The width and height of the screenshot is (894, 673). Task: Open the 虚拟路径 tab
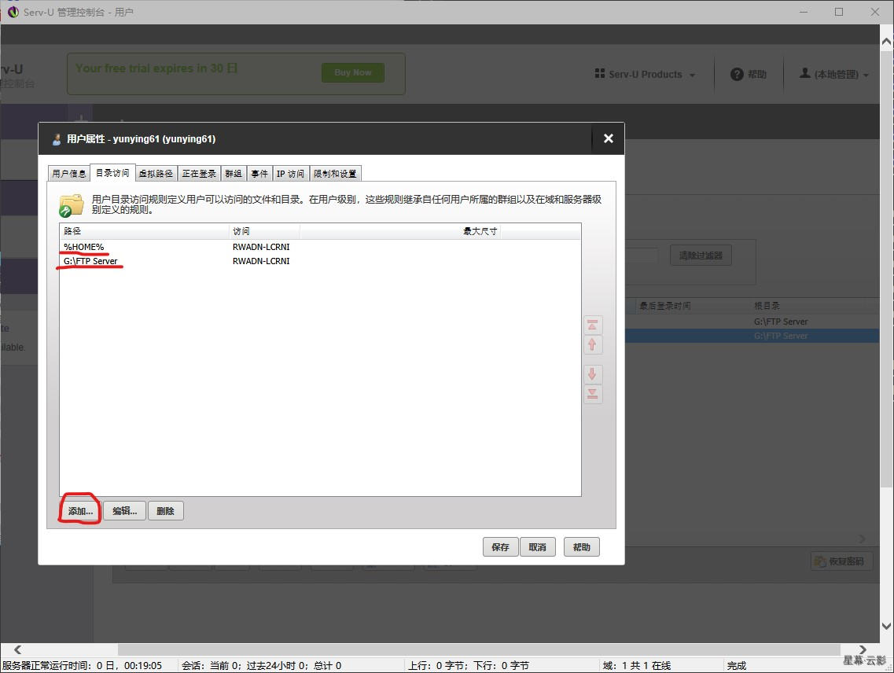[156, 174]
